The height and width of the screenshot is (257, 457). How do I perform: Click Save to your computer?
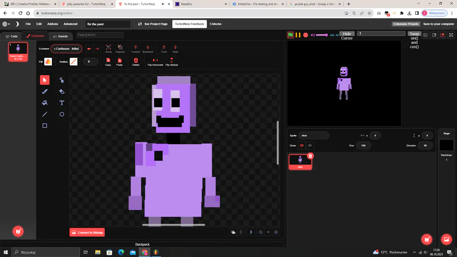click(x=439, y=24)
